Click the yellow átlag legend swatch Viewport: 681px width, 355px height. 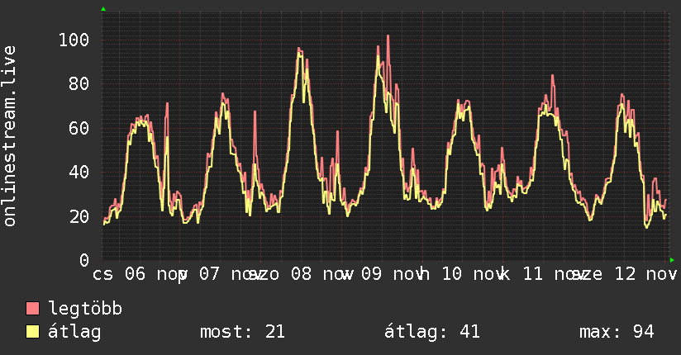click(x=32, y=332)
